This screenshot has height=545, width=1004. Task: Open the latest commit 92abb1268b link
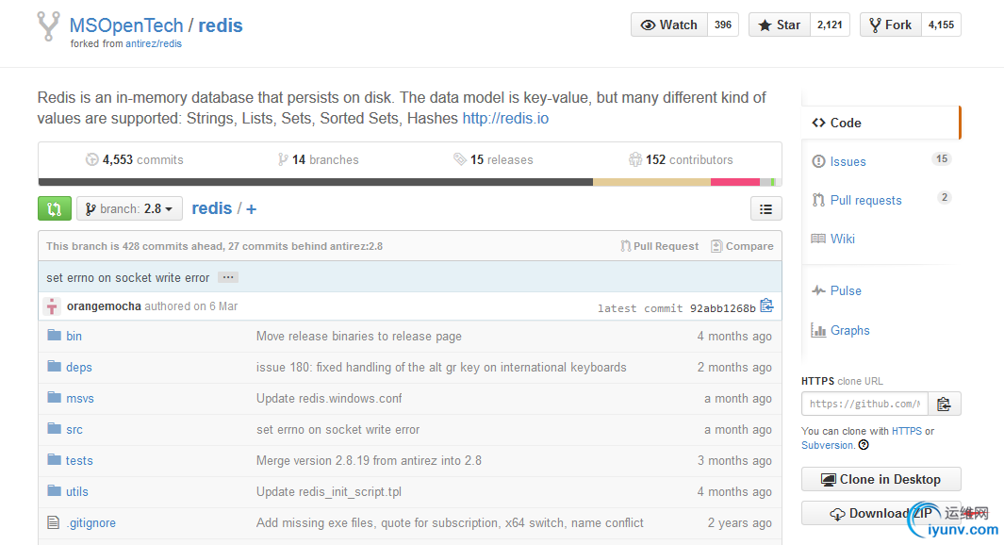tap(723, 308)
